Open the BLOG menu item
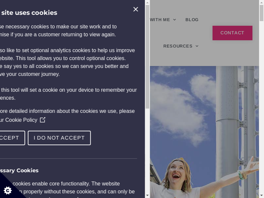264x198 pixels. pos(192,20)
